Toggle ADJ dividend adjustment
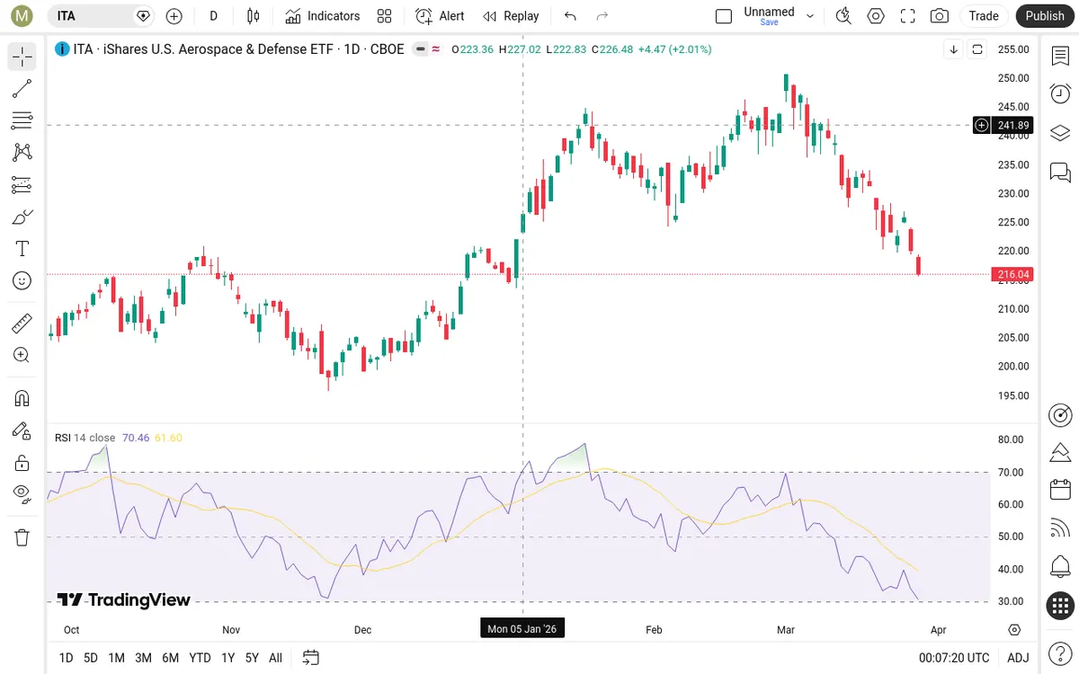This screenshot has height=674, width=1079. (x=1018, y=658)
